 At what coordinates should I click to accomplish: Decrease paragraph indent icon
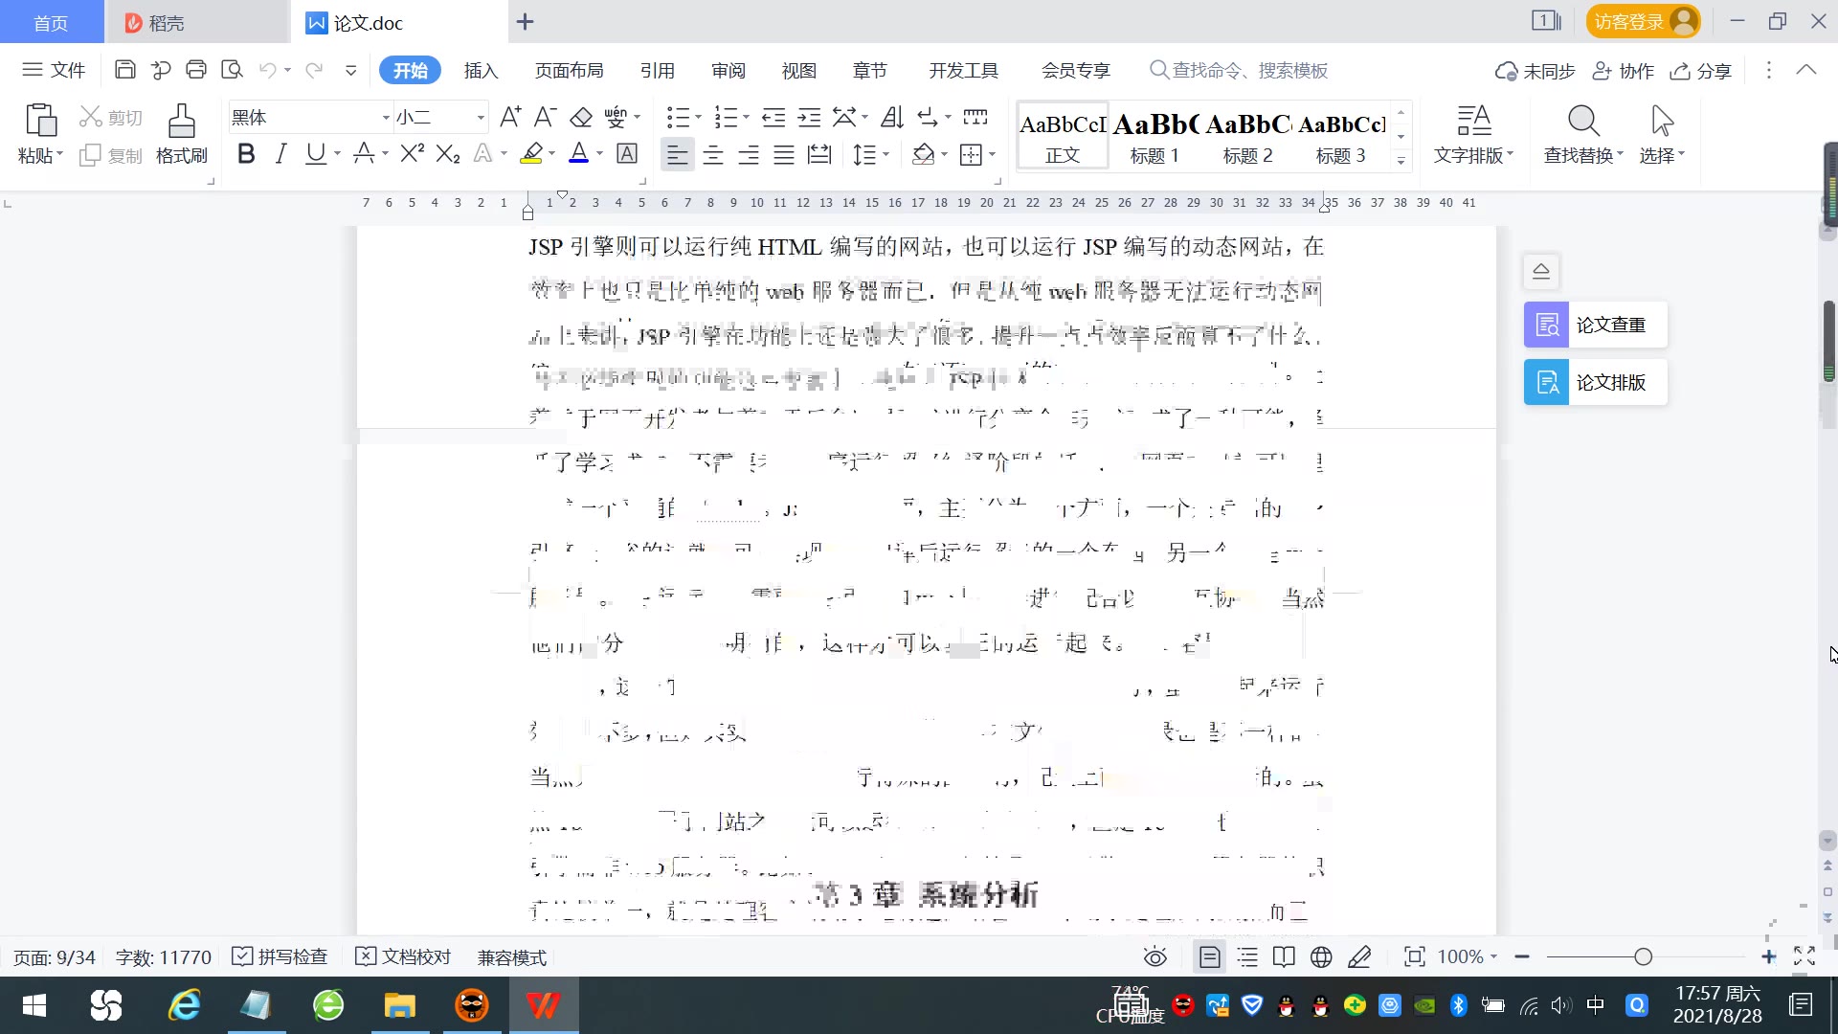pos(773,117)
